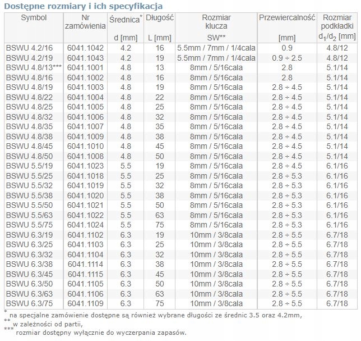361x341 pixels.
Task: Select the symbol 'BSWU 6.3/19'
Action: [29, 235]
